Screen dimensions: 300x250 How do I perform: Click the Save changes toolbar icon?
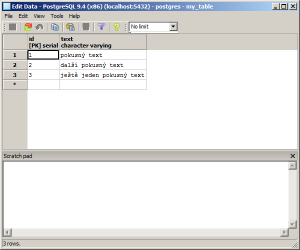point(12,27)
